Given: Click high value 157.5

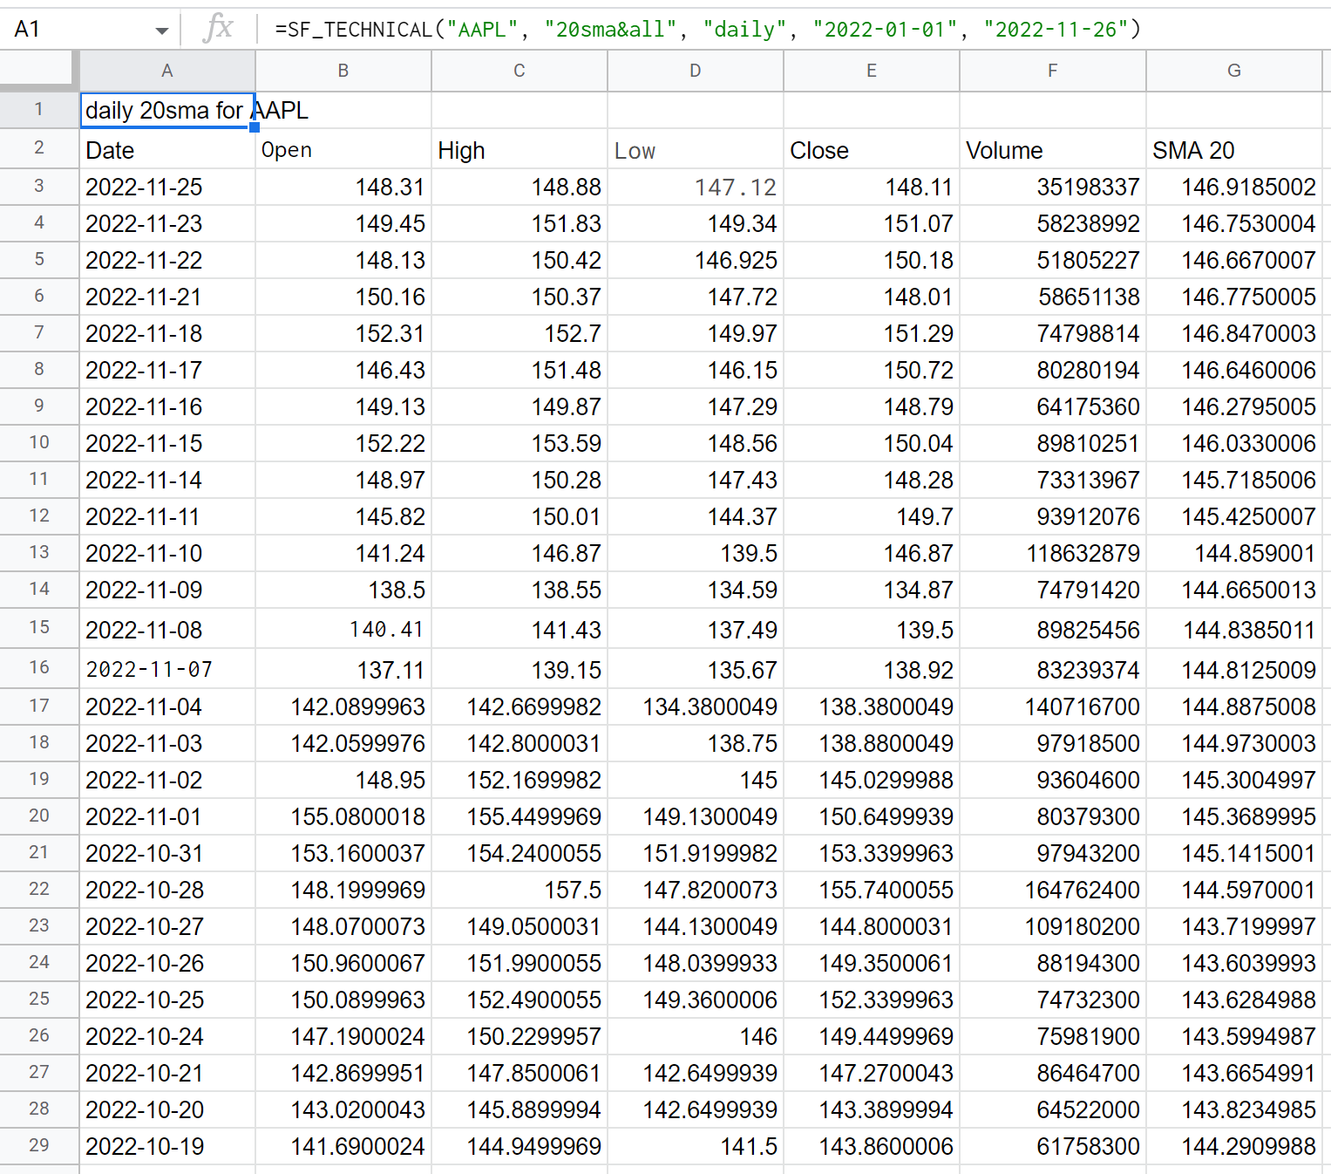Looking at the screenshot, I should (x=519, y=890).
